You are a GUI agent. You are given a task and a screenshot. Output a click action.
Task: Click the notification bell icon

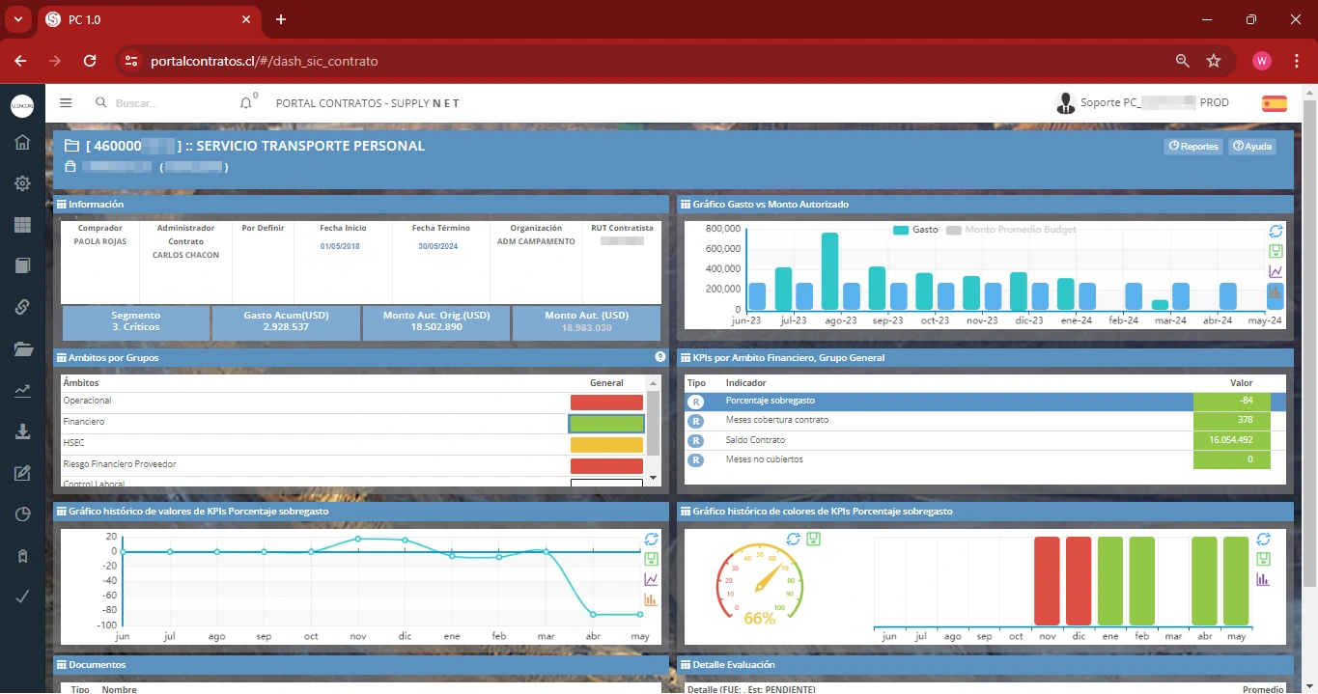245,103
